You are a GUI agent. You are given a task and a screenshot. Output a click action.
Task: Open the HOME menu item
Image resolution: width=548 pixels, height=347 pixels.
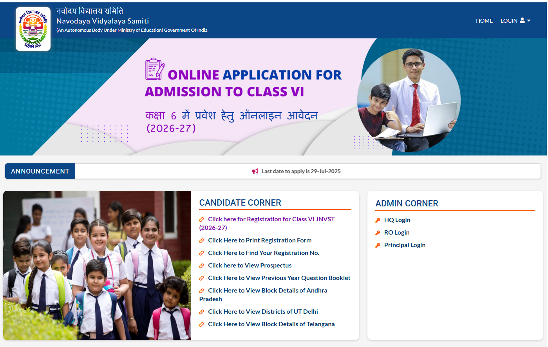[484, 21]
